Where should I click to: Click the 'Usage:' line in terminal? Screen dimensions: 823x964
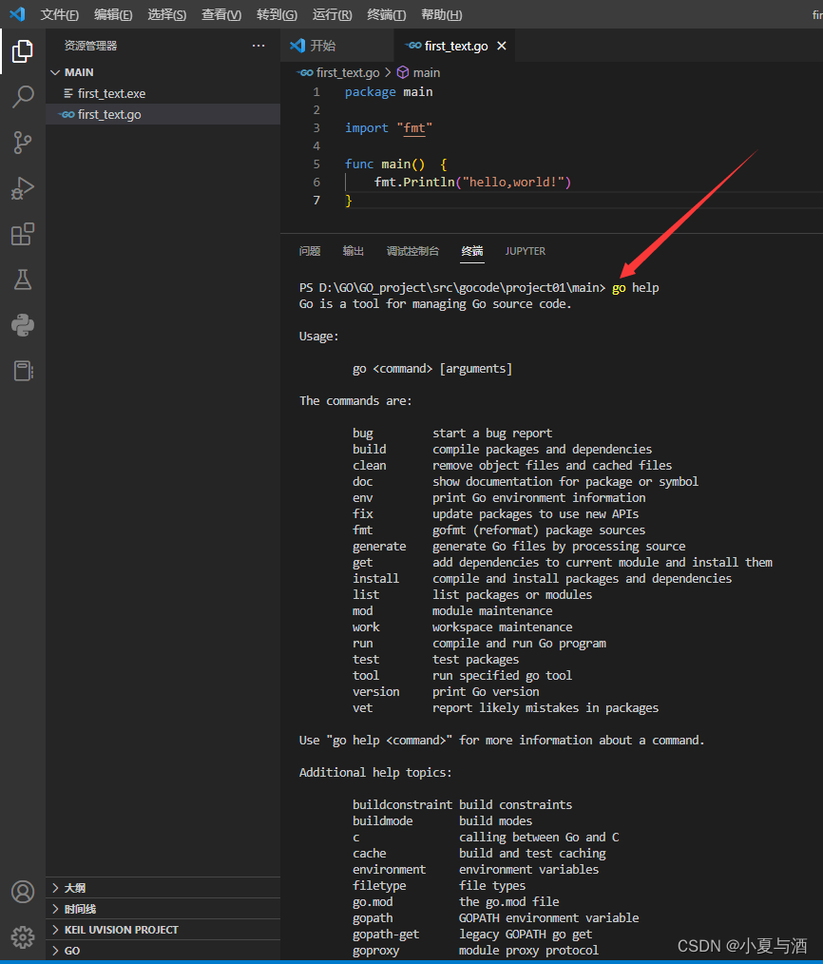(x=318, y=337)
